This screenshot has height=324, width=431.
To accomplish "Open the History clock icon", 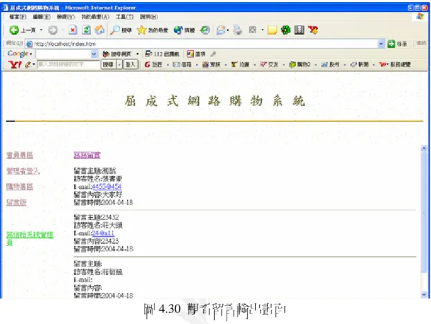I will click(205, 30).
